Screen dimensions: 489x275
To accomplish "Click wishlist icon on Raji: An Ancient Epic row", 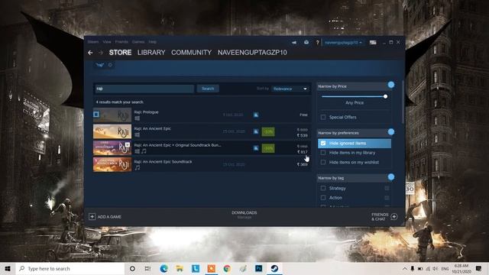I will pos(256,131).
